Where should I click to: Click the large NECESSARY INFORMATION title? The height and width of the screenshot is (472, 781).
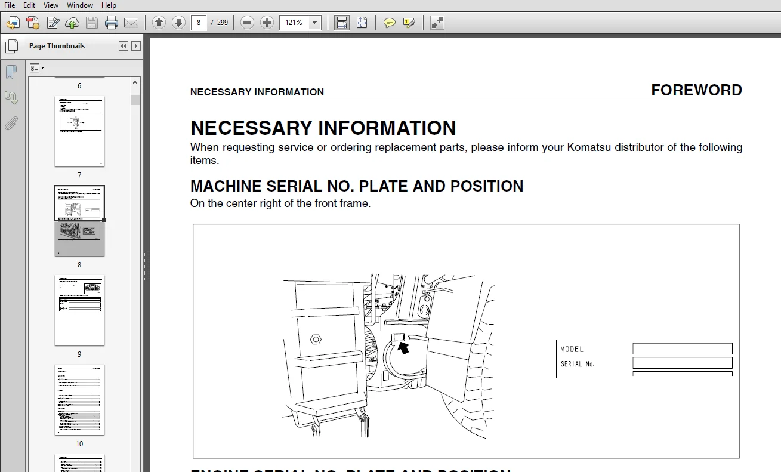coord(323,128)
